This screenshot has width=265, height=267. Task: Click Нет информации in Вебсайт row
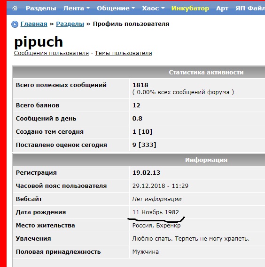(x=157, y=199)
